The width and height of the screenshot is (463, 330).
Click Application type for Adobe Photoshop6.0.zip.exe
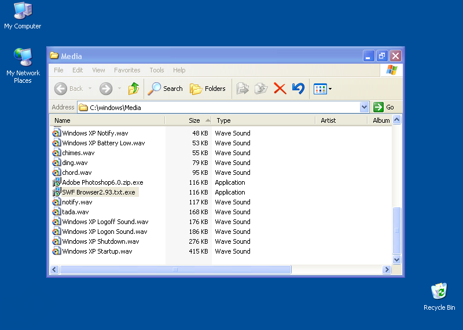pos(230,182)
